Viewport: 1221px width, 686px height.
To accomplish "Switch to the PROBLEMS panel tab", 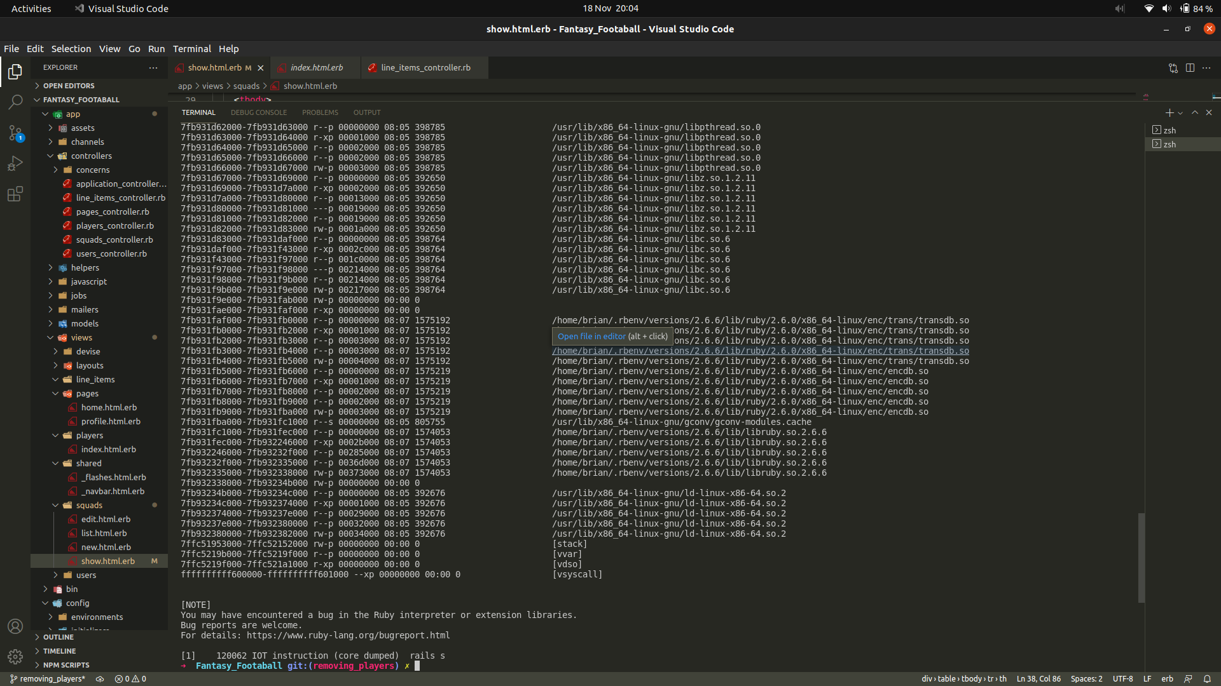I will point(320,112).
